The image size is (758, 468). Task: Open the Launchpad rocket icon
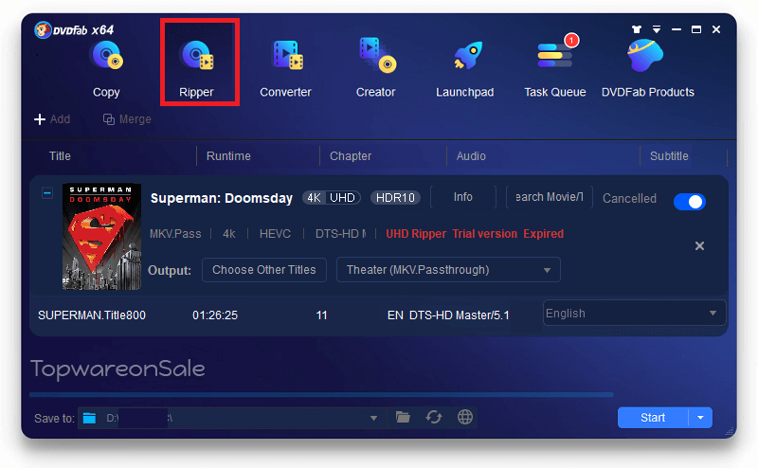pos(467,55)
